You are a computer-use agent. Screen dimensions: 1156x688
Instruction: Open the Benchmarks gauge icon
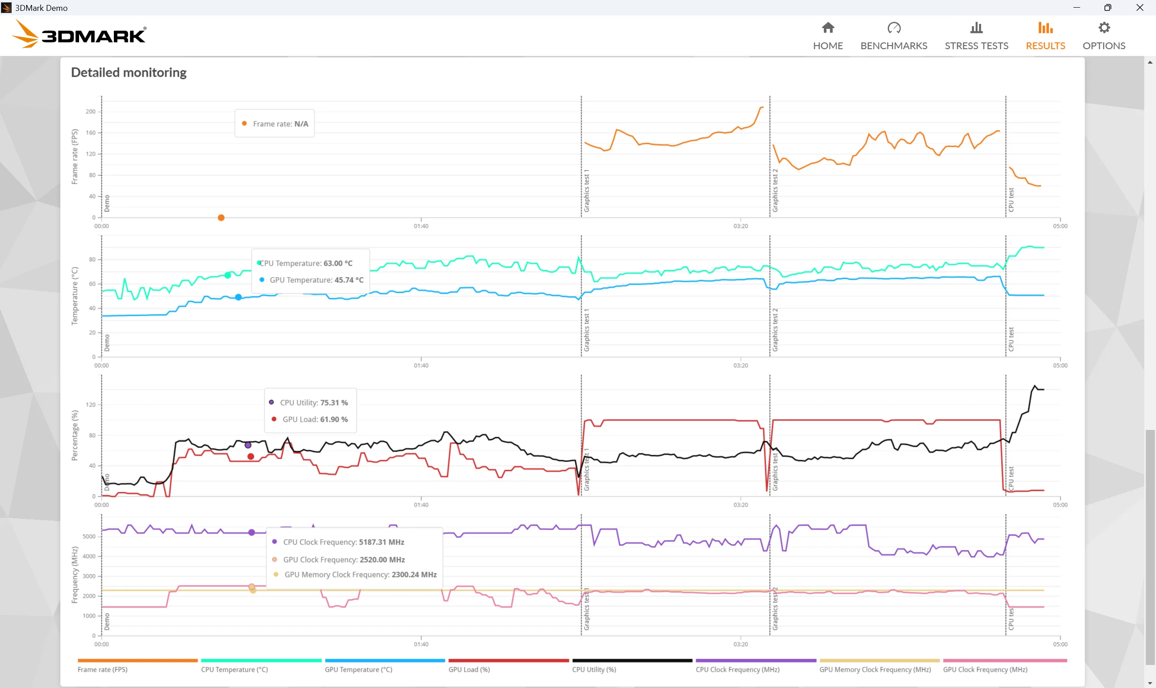(894, 28)
